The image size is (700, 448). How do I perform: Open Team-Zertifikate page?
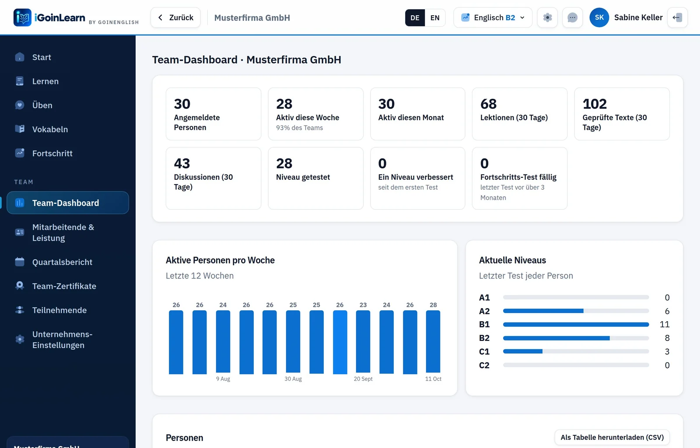tap(68, 286)
